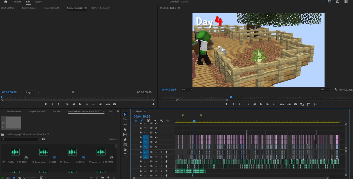Click Overwrite button in Source monitor

(x=108, y=104)
